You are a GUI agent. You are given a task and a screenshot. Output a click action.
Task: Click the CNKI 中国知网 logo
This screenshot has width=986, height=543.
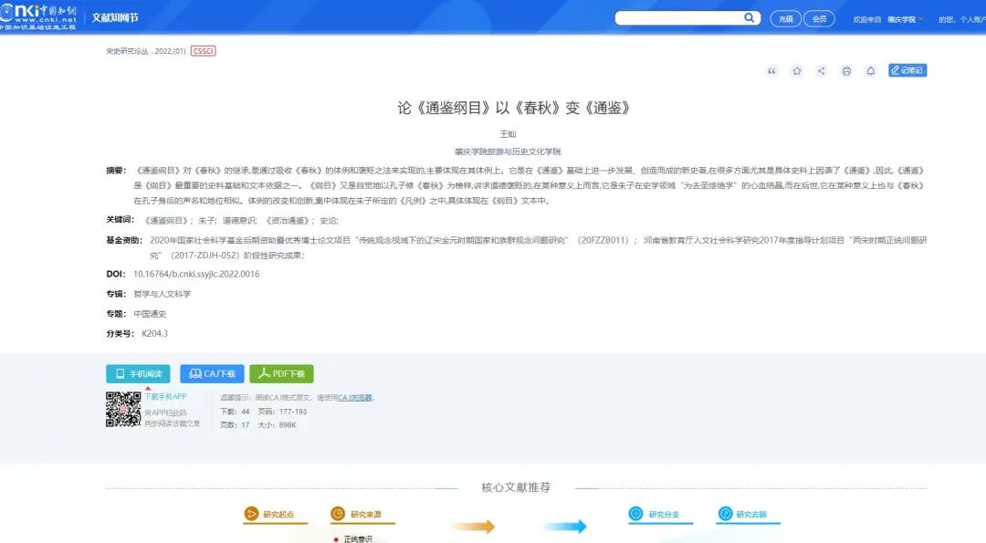point(39,17)
